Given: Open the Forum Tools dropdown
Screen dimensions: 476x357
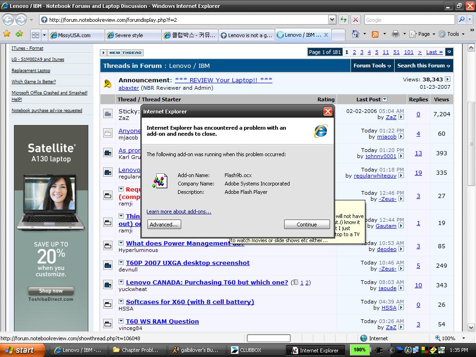Looking at the screenshot, I should (x=372, y=66).
